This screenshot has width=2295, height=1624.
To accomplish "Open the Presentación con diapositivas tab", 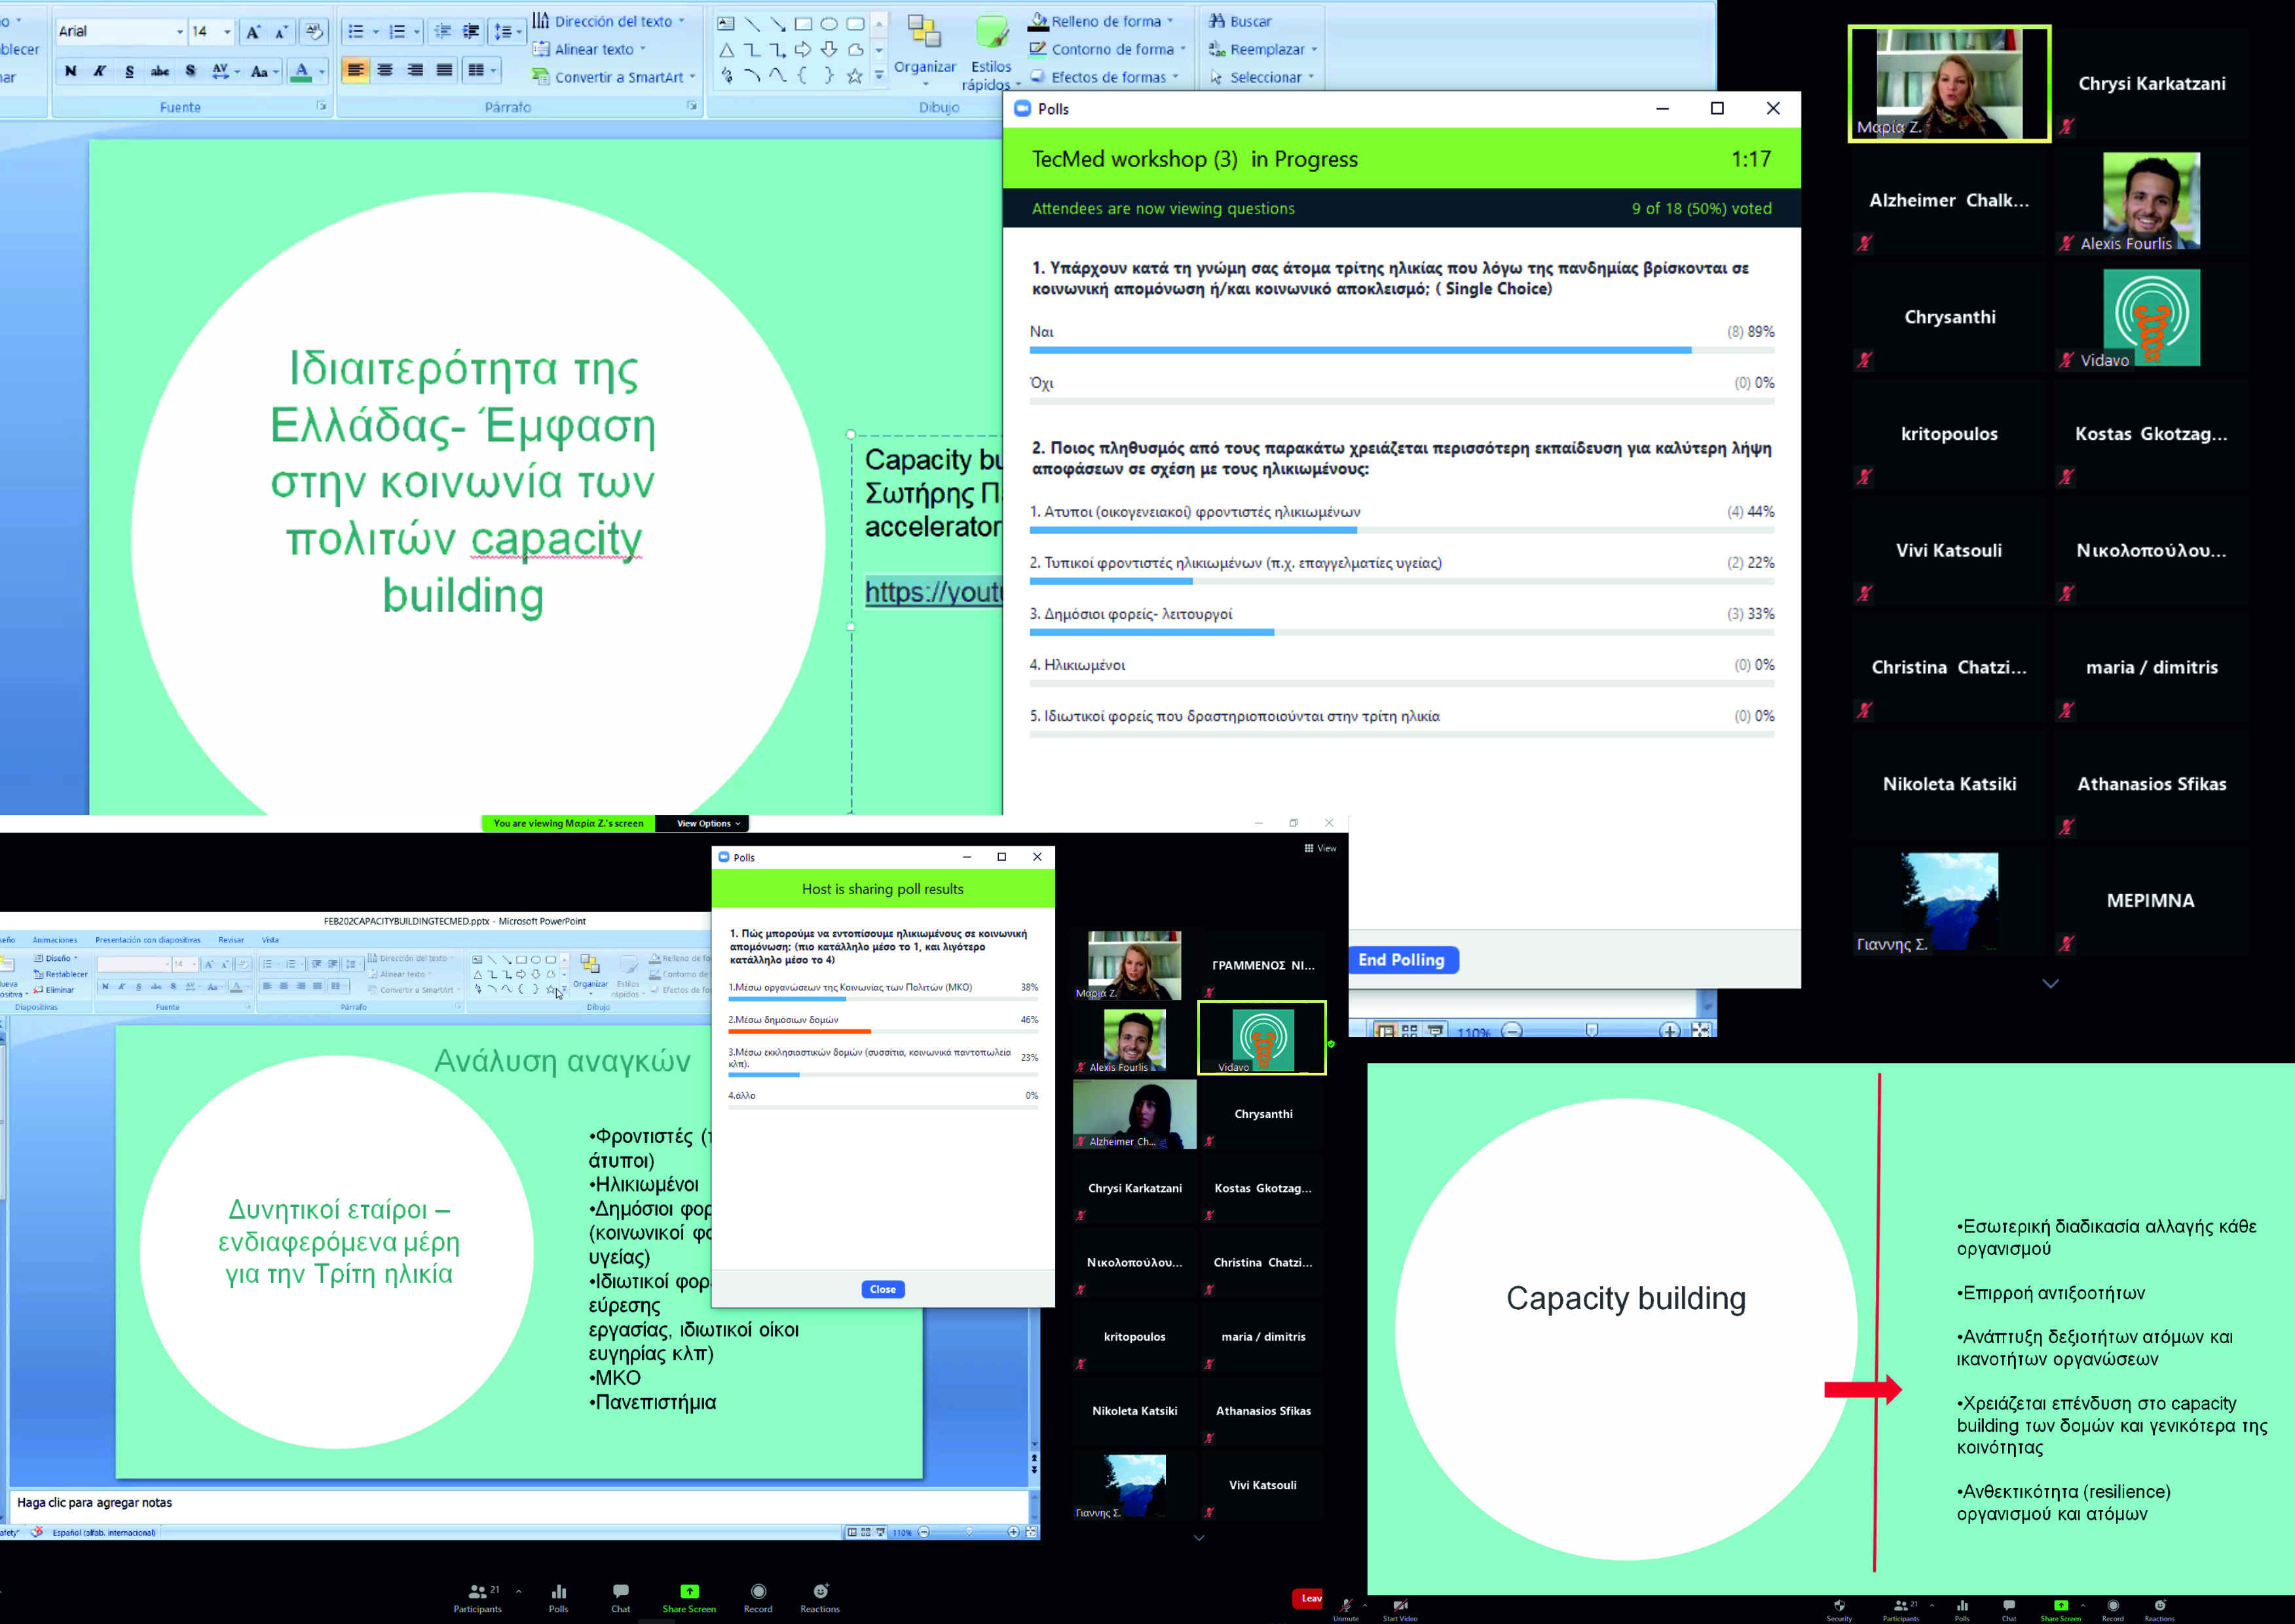I will pos(148,940).
